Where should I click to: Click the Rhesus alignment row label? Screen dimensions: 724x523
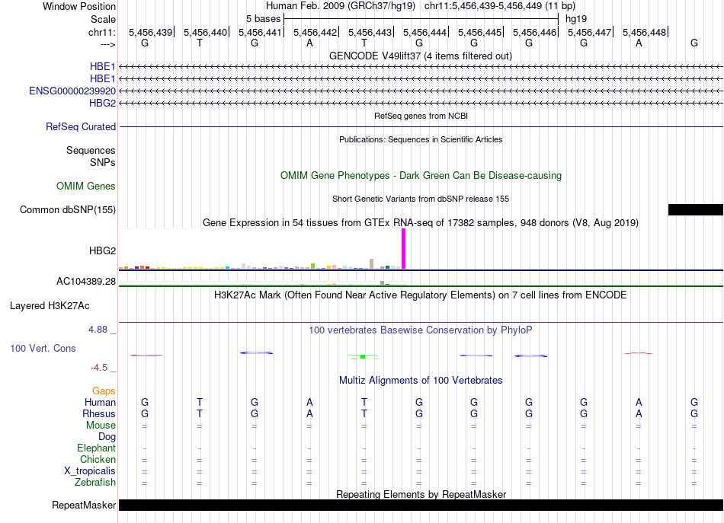pyautogui.click(x=99, y=413)
